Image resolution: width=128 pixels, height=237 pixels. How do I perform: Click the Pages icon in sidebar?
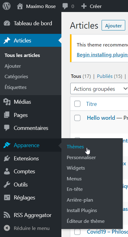point(7,115)
